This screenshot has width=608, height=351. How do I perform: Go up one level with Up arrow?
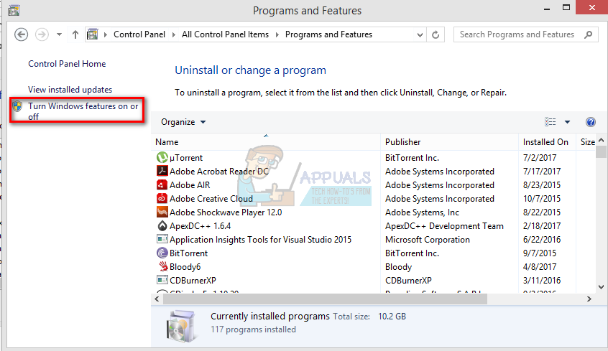click(75, 34)
